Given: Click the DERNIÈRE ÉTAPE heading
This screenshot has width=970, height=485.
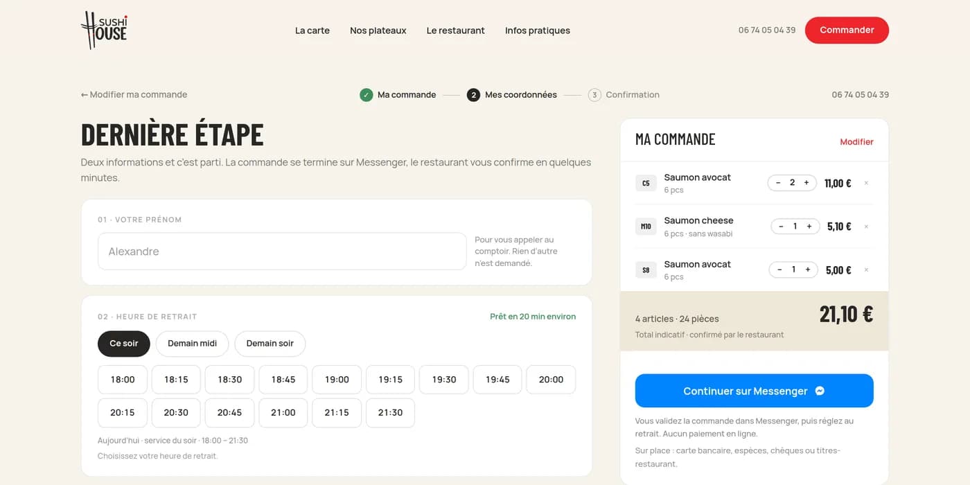Looking at the screenshot, I should pyautogui.click(x=173, y=134).
